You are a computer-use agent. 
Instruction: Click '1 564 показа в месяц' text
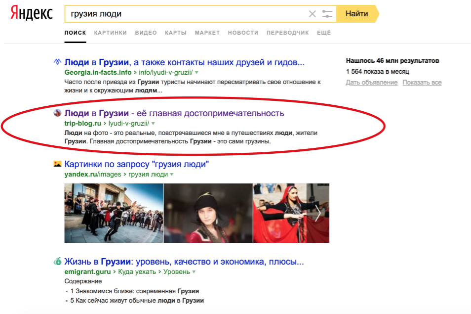377,72
